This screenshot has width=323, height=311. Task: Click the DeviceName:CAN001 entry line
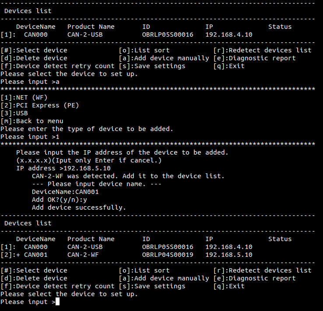pos(65,192)
